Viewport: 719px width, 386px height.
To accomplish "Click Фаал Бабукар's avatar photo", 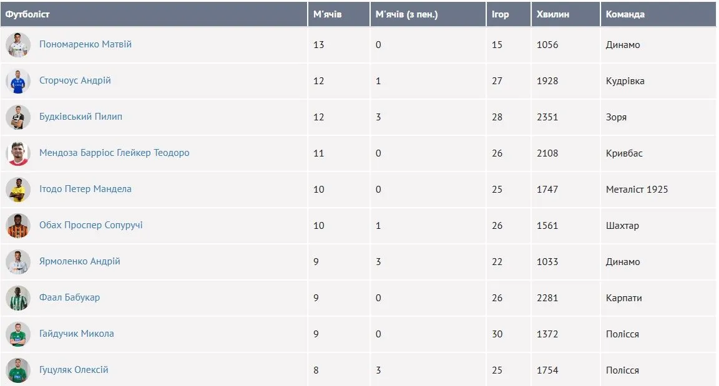I will click(18, 298).
